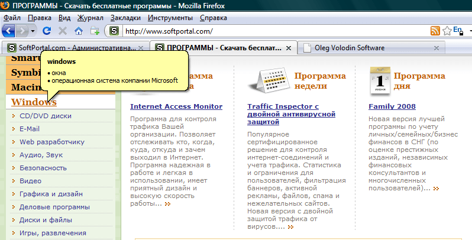This screenshot has height=240, width=472.
Task: Open the Правка menu
Action: [40, 18]
